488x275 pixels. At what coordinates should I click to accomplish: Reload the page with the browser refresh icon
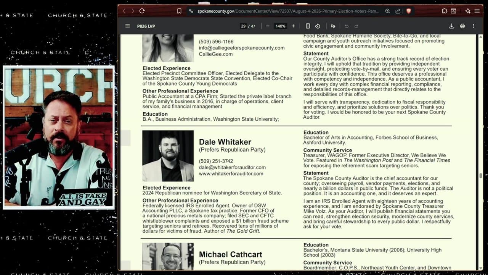142,11
